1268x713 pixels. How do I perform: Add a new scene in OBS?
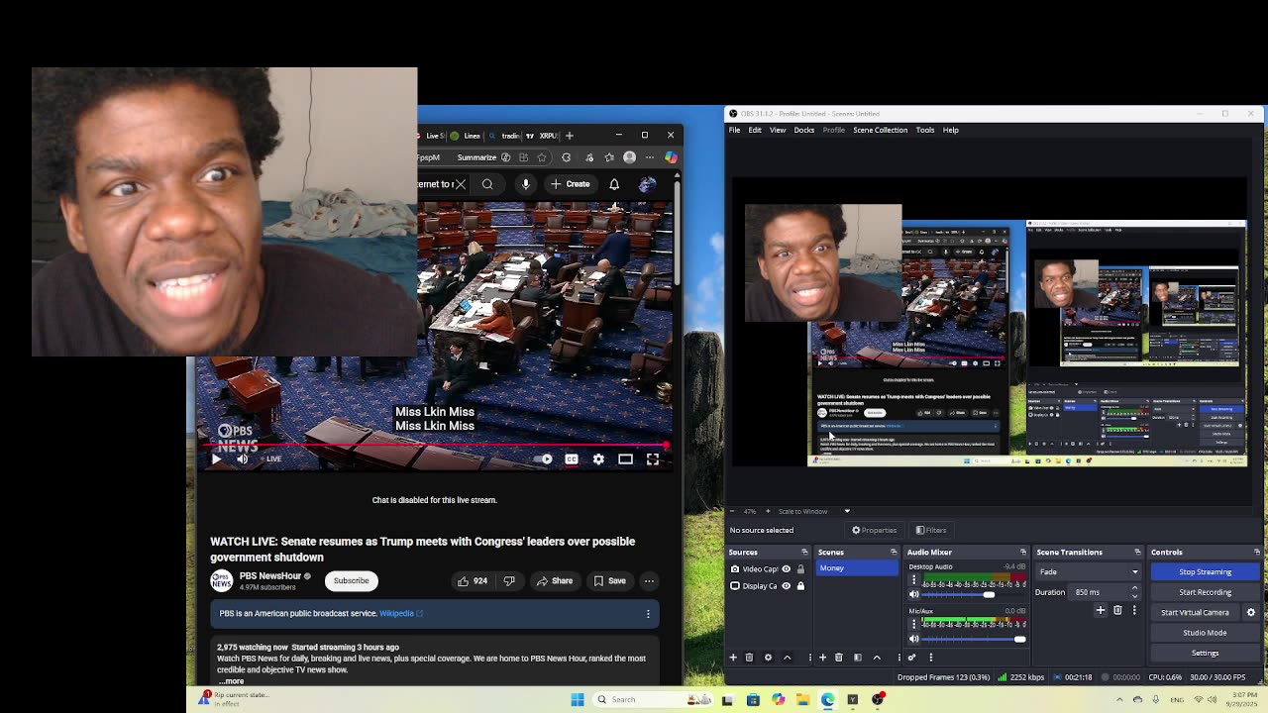pos(822,658)
